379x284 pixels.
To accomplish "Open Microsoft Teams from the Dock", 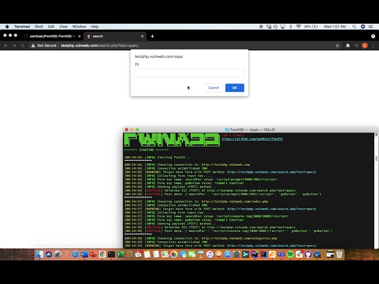I will [x=281, y=254].
